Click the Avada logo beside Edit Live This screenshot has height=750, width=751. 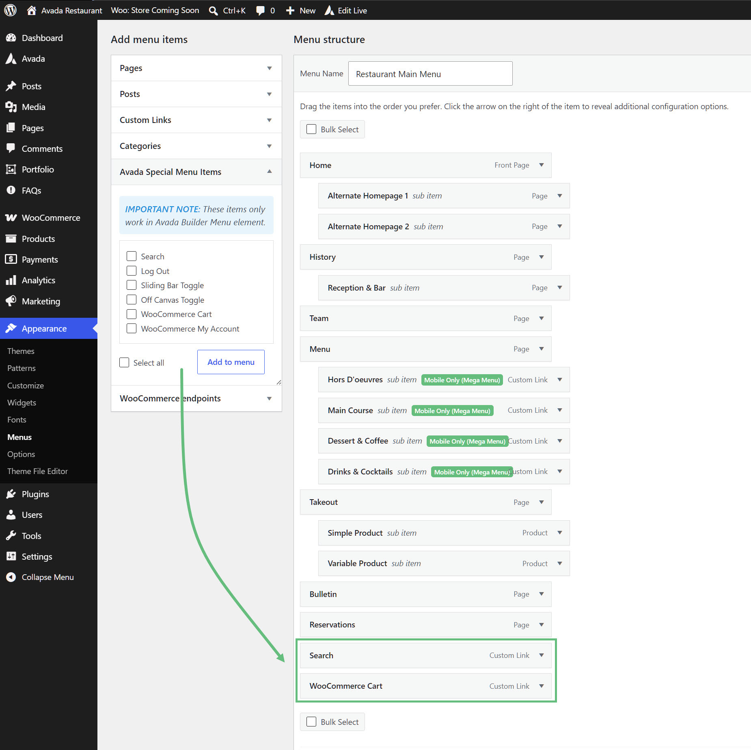pos(329,10)
